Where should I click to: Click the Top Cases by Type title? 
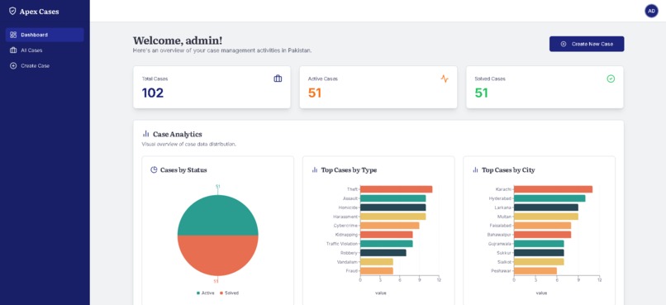click(x=349, y=170)
